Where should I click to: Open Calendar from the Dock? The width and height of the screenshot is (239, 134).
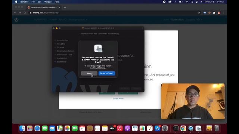click(82, 128)
